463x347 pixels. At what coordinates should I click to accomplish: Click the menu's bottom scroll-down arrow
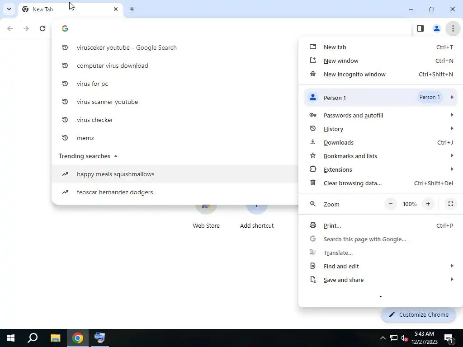pyautogui.click(x=381, y=296)
